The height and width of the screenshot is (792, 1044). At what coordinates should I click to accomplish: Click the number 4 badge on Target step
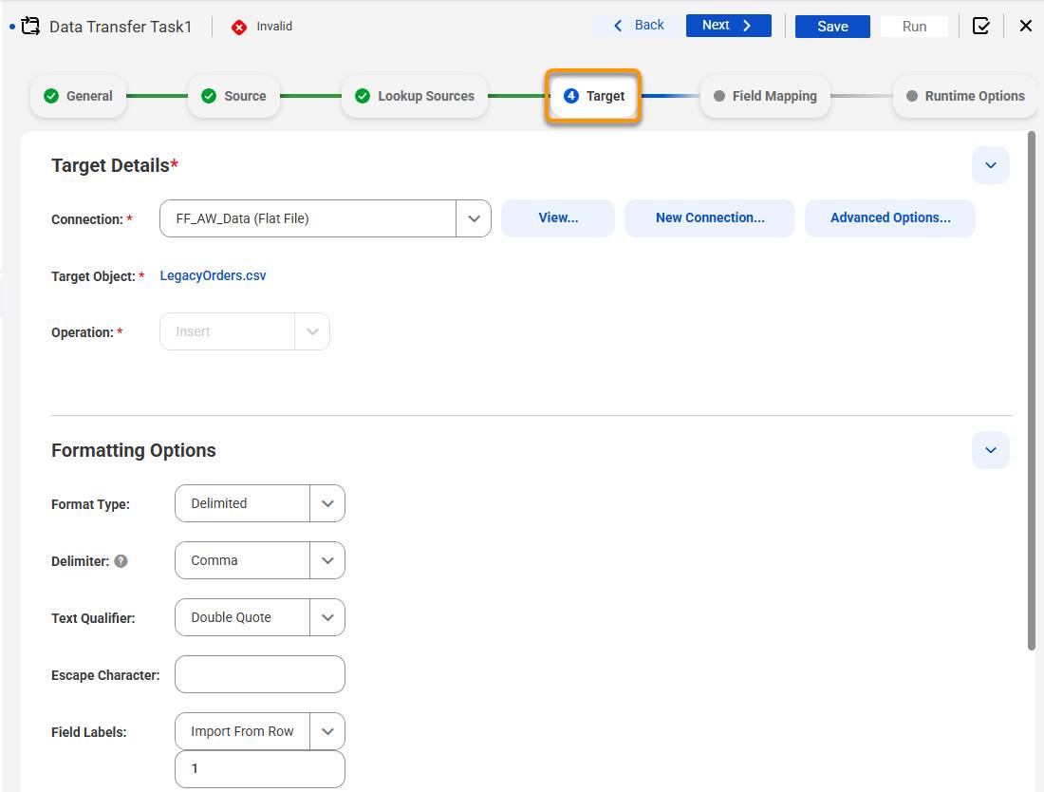click(570, 96)
